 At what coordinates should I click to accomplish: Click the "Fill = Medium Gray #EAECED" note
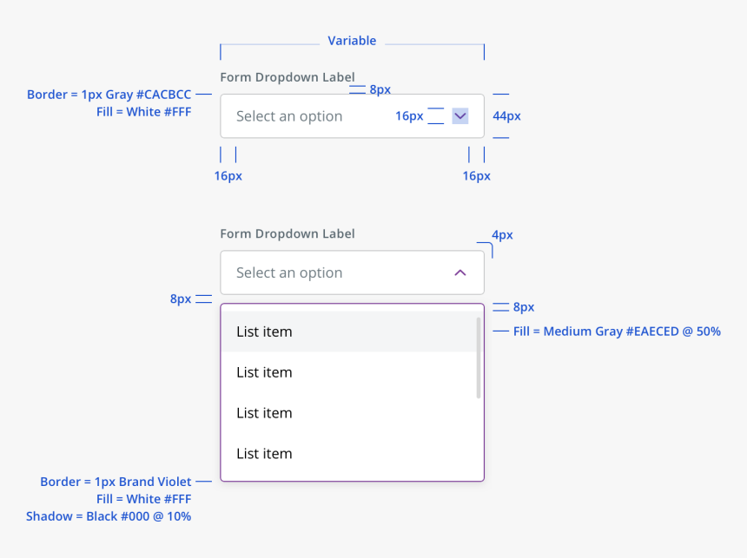tap(616, 332)
